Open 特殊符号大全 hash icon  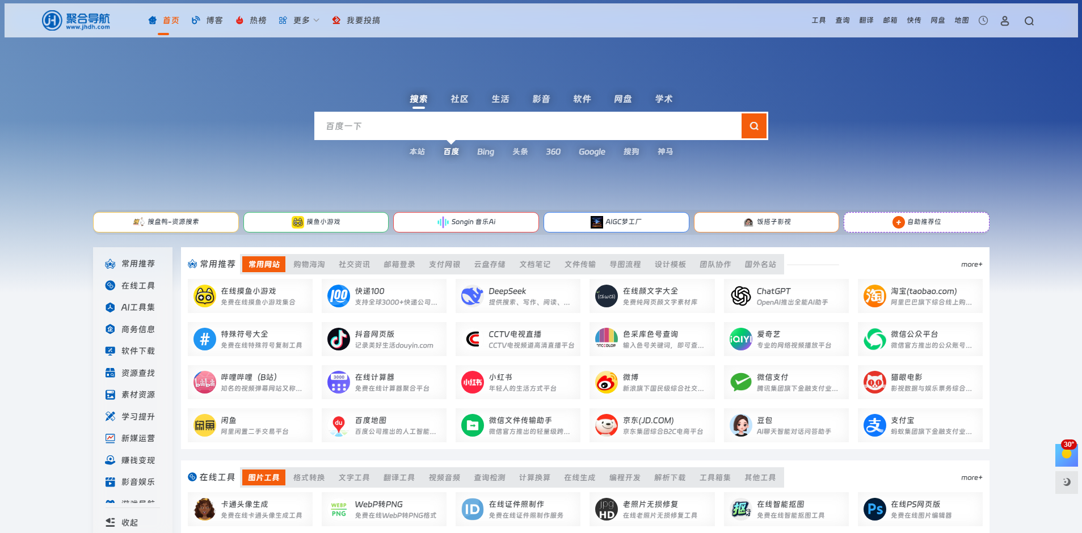point(204,339)
